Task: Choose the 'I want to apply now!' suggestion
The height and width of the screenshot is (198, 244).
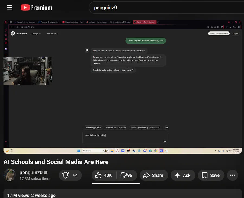Action: click(93, 128)
